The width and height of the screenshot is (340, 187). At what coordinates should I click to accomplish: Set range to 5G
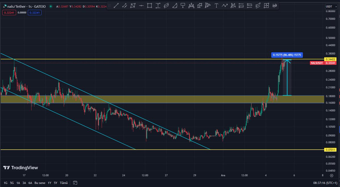point(12,183)
